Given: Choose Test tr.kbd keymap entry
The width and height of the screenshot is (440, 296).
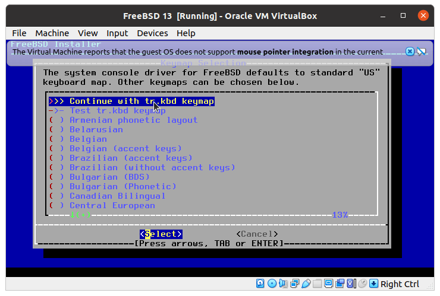Looking at the screenshot, I should point(107,110).
